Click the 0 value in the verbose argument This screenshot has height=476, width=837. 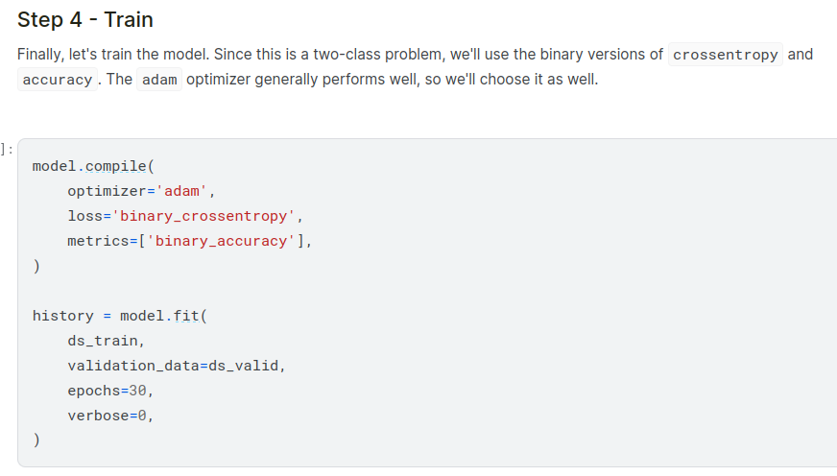(x=146, y=416)
